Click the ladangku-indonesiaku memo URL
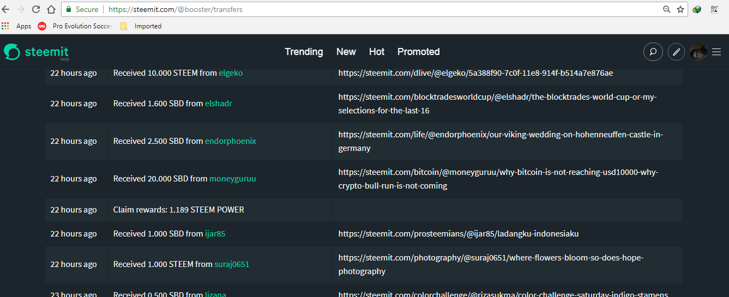 click(x=459, y=234)
